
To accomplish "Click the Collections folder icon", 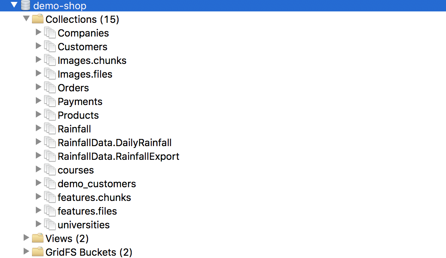I will click(x=38, y=19).
